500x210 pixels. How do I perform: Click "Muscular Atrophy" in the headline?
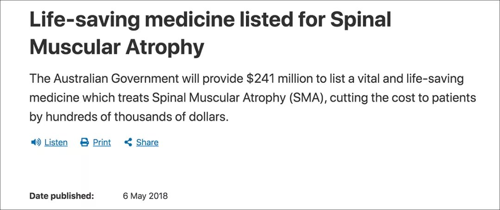click(117, 47)
